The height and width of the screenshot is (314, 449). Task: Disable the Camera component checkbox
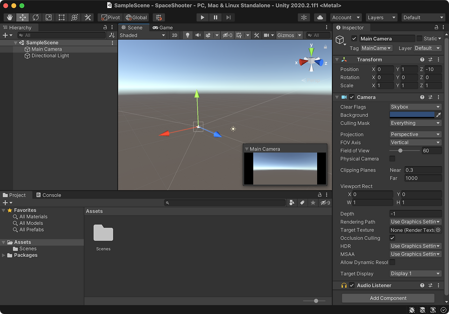point(352,97)
